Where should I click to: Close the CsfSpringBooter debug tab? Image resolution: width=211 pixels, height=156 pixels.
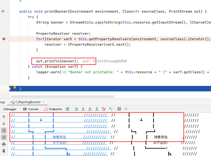click(43, 102)
